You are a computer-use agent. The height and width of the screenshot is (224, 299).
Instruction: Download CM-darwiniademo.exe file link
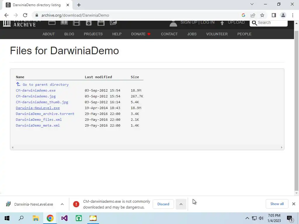coord(36,90)
